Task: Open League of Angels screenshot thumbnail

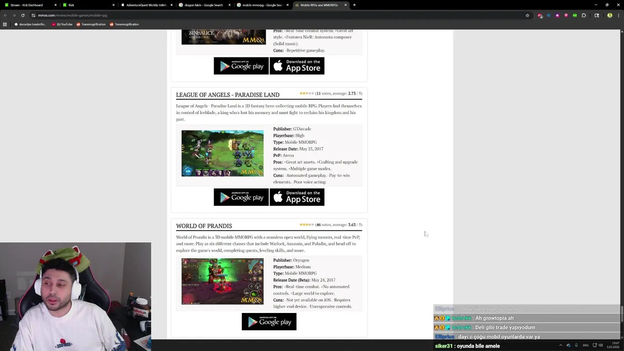Action: (x=222, y=153)
